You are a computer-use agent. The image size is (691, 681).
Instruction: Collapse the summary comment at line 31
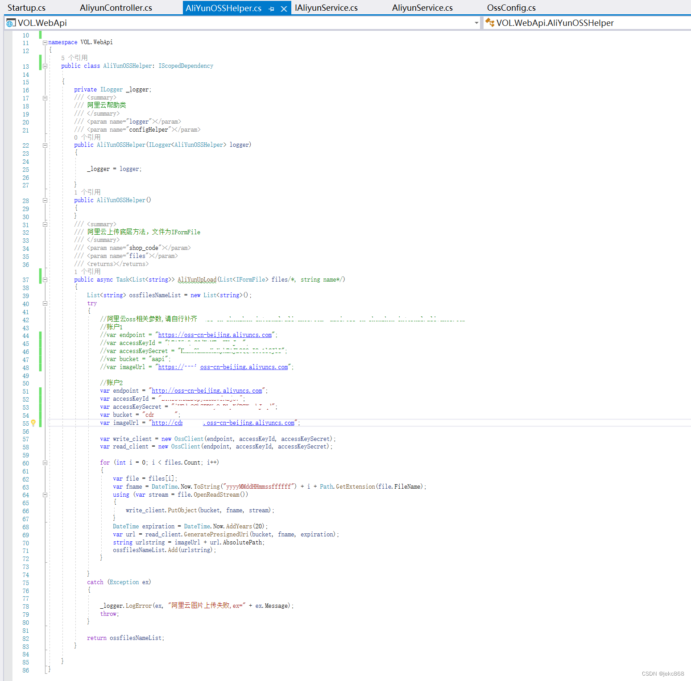(x=45, y=224)
